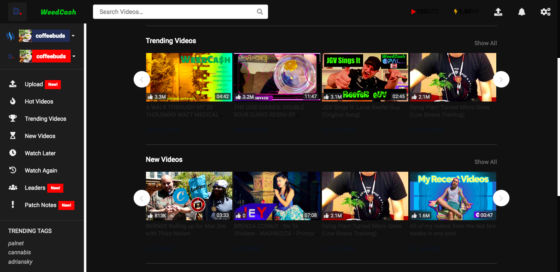Expand the red coffeebuds account dropdown
This screenshot has width=560, height=272.
click(x=74, y=56)
